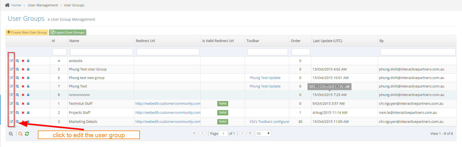The image size is (462, 147).
Task: View details of Phung Test User Group
Action: [x=17, y=69]
